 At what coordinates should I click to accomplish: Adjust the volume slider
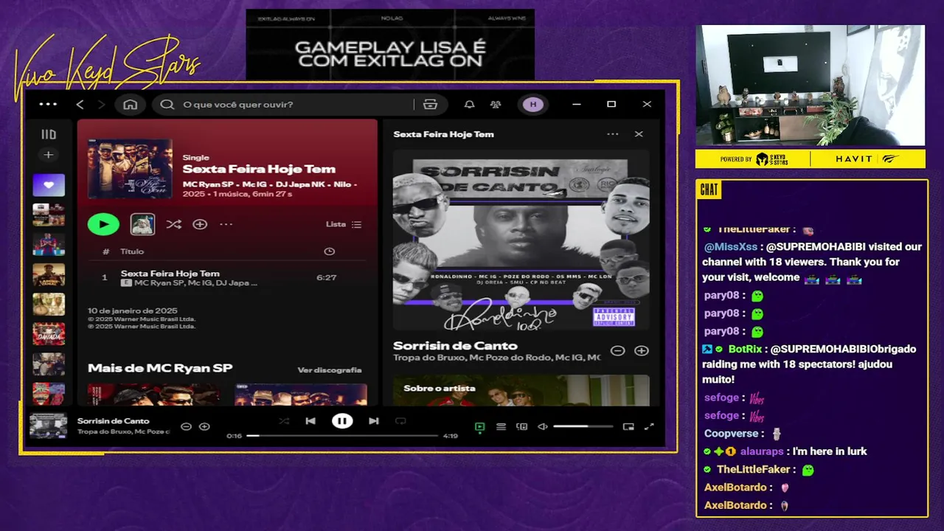583,426
